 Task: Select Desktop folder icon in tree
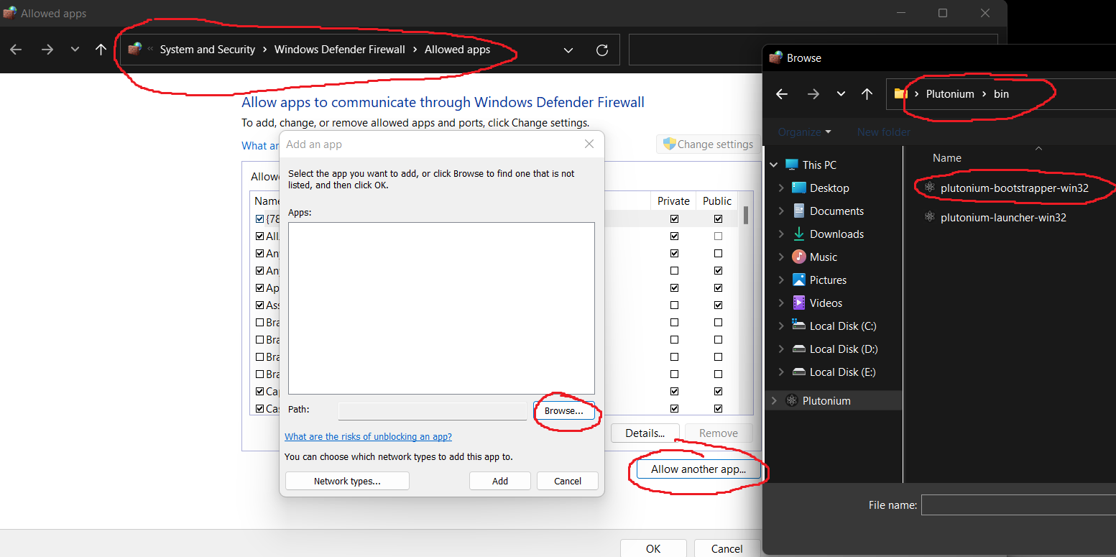click(798, 188)
